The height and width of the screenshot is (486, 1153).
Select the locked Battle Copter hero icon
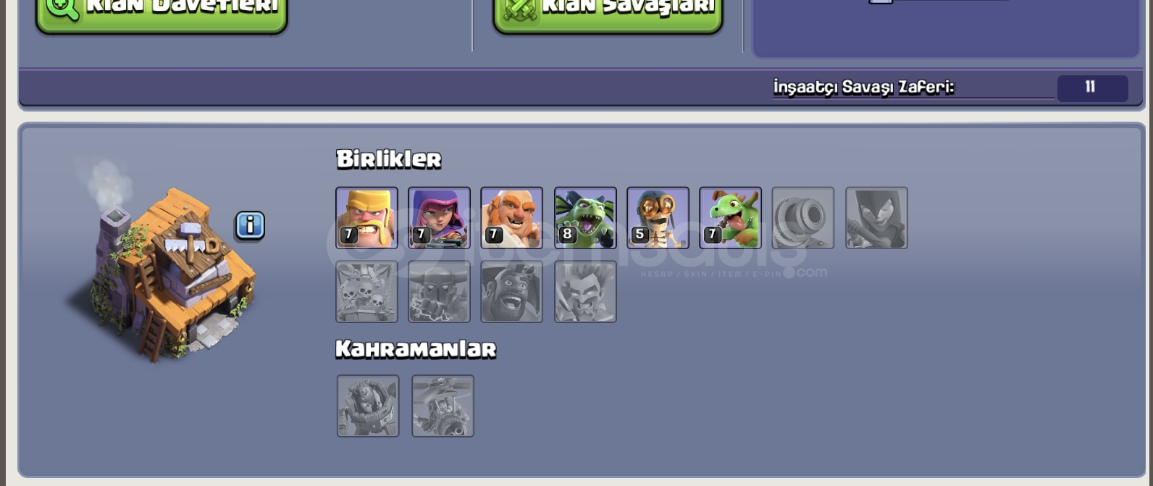(443, 406)
